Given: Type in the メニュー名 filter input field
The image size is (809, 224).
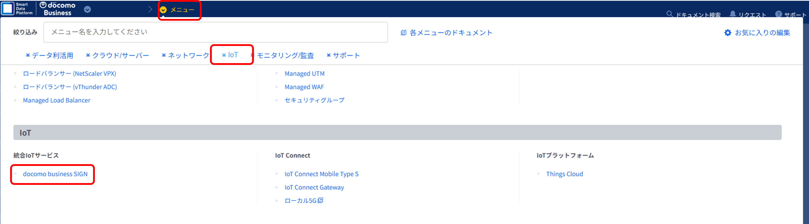Looking at the screenshot, I should pyautogui.click(x=216, y=32).
